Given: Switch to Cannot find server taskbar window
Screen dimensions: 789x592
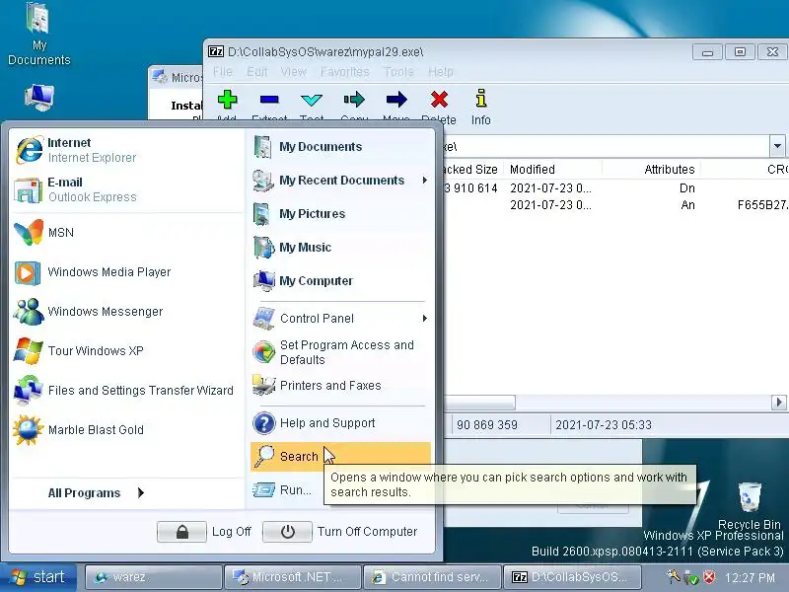Looking at the screenshot, I should click(432, 577).
